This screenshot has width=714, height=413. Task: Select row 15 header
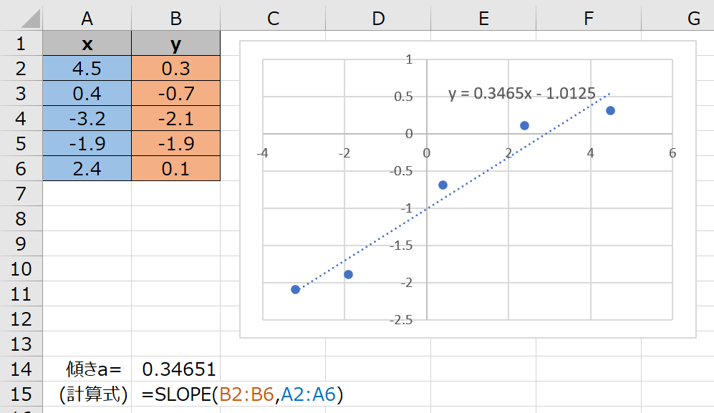point(21,394)
